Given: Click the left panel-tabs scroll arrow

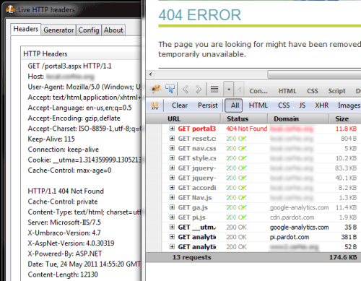Looking at the screenshot, I should pos(240,90).
